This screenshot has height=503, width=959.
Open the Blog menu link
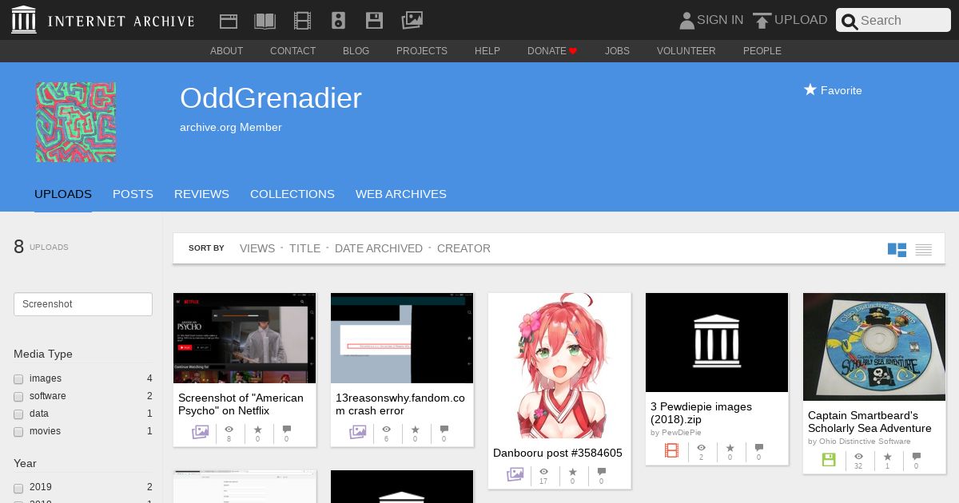356,51
